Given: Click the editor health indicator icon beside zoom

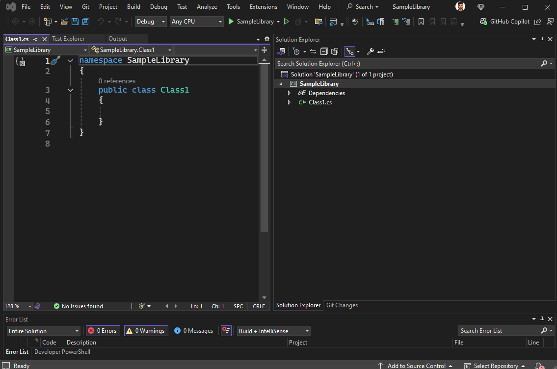Looking at the screenshot, I should pyautogui.click(x=37, y=306).
